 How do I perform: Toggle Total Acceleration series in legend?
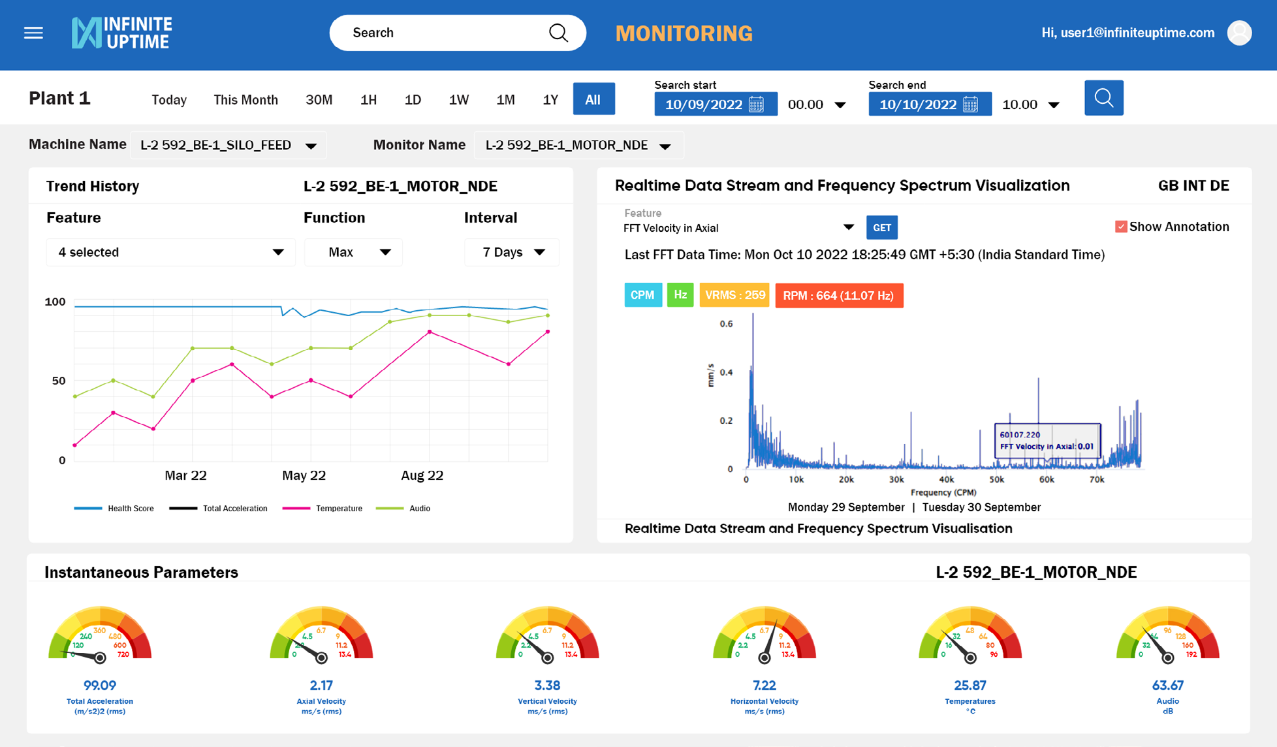pos(218,508)
